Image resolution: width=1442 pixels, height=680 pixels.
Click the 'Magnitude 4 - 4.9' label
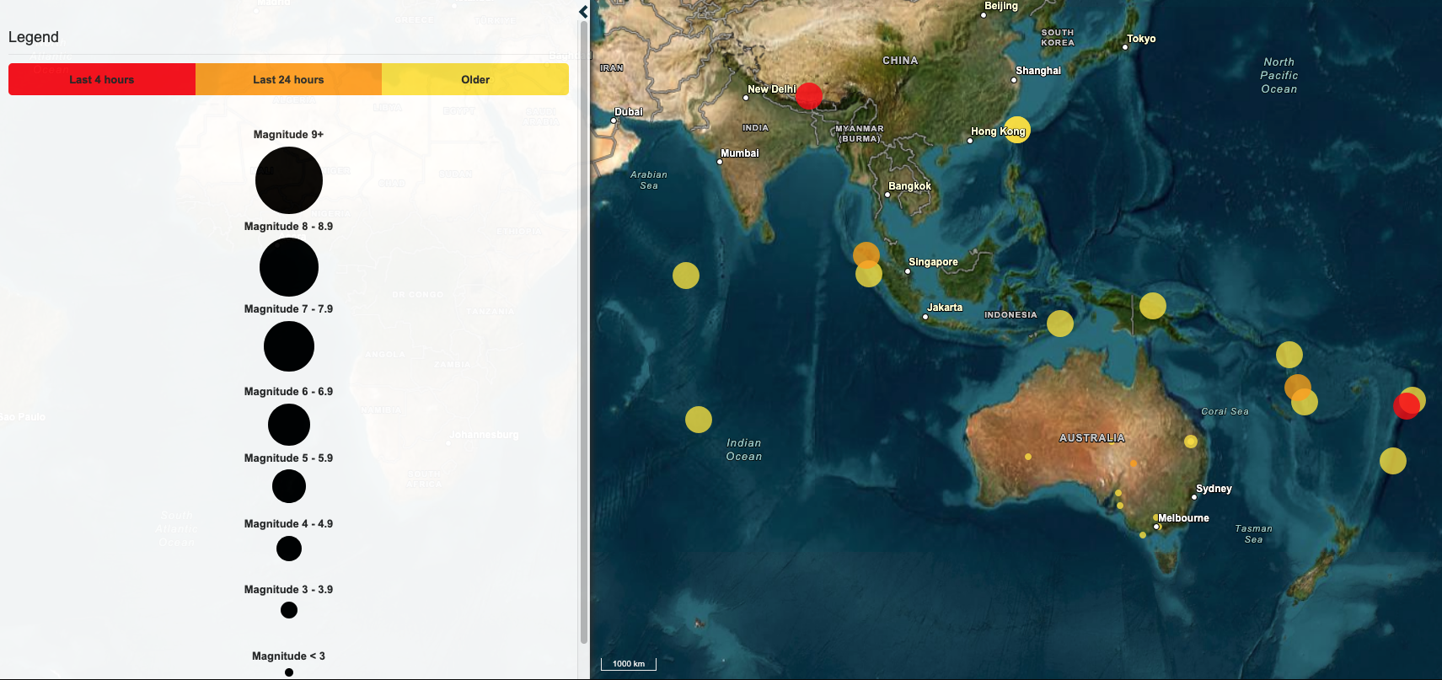coord(288,524)
